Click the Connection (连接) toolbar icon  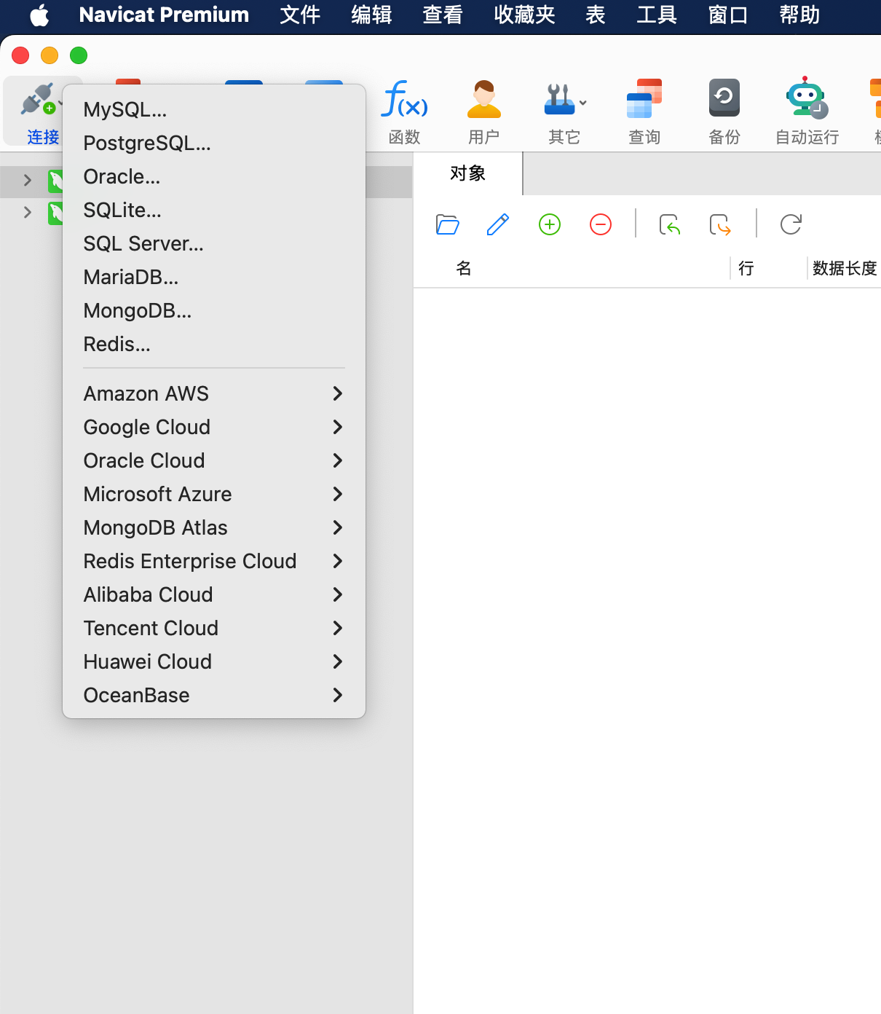(x=38, y=100)
